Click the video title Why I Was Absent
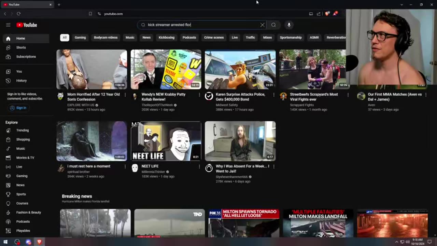Viewport: 437px width, 246px height. pos(242,169)
